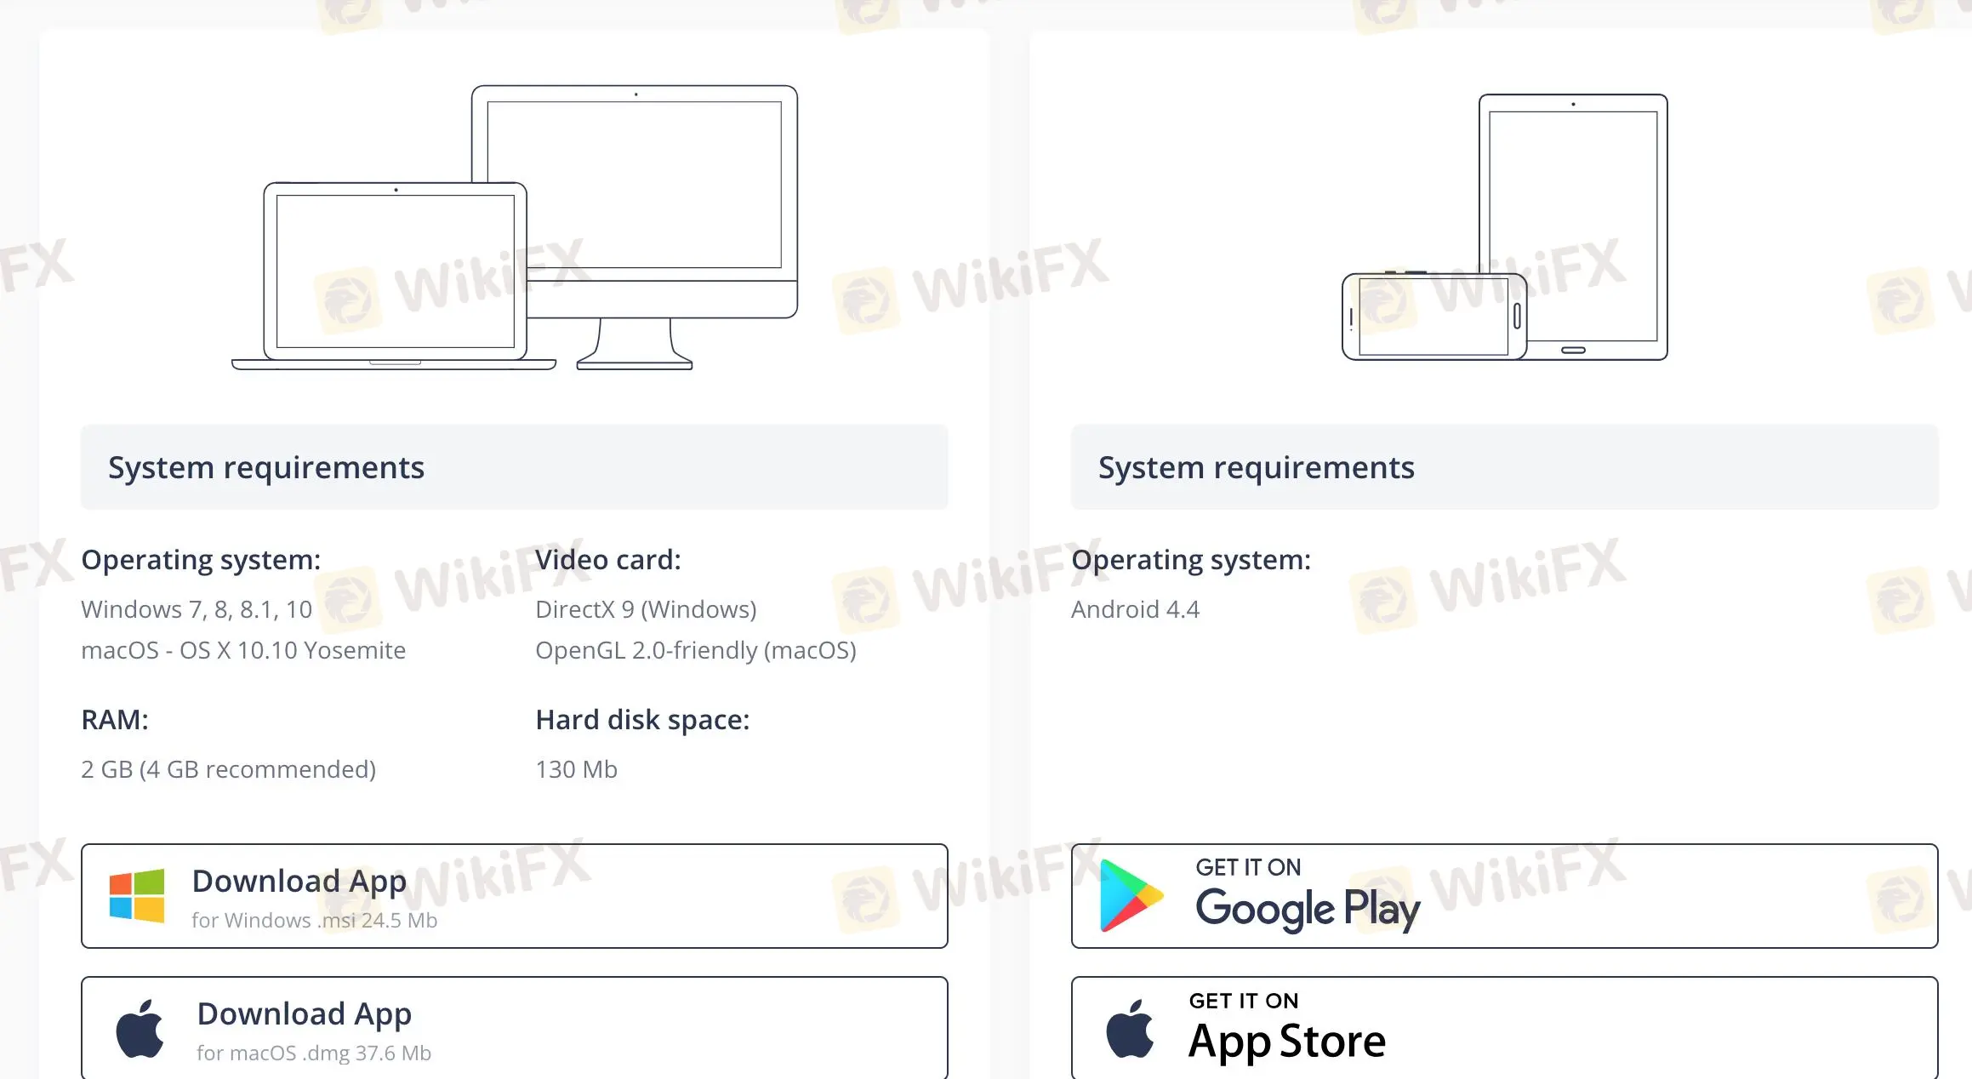Image resolution: width=1972 pixels, height=1079 pixels.
Task: Download App for Windows .msi
Action: tap(514, 893)
